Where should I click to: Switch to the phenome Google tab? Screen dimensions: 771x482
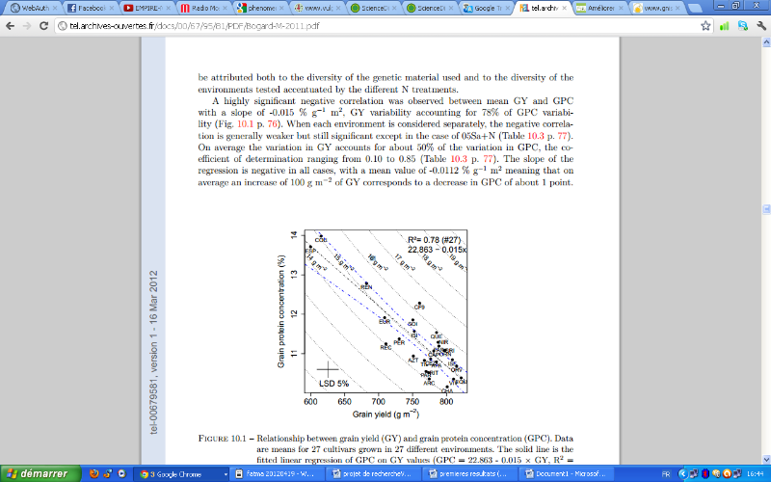pos(259,8)
